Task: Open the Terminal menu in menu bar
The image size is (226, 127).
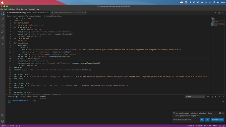Action: pyautogui.click(x=31, y=9)
